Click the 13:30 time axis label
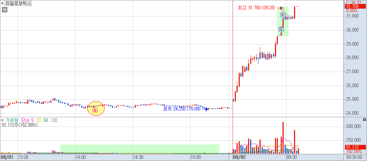The image size is (367, 161). point(23,157)
